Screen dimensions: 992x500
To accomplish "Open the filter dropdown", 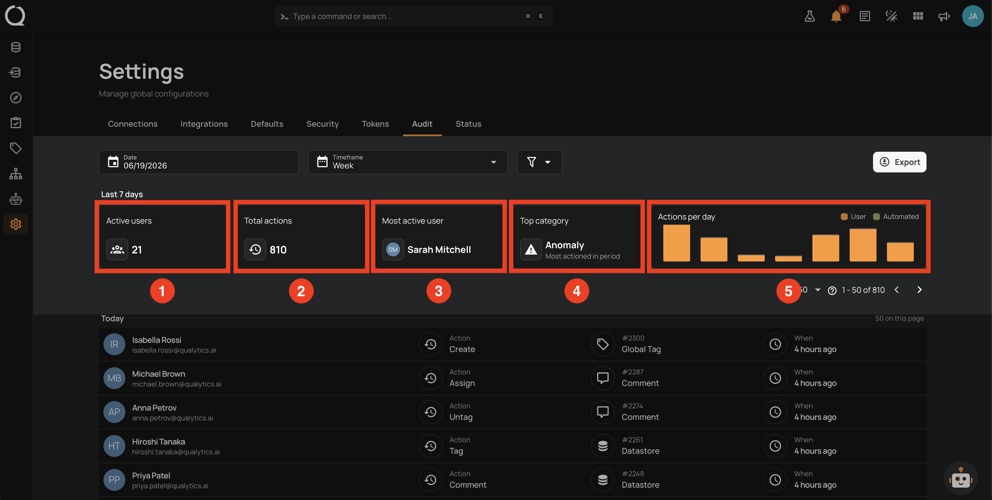I will [x=539, y=162].
